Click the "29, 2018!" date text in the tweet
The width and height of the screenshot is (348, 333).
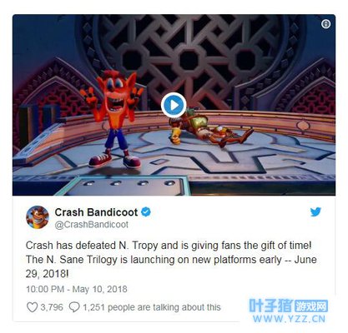pos(47,274)
